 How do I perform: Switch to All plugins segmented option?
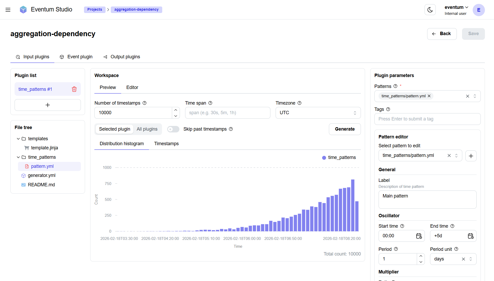tap(147, 129)
